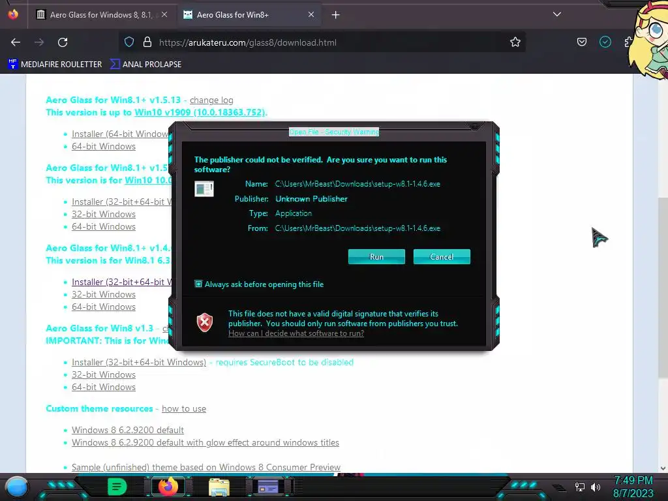Open Win10 v1909 (10.0.18363.752) link
Screen dimensions: 668x501
200,112
